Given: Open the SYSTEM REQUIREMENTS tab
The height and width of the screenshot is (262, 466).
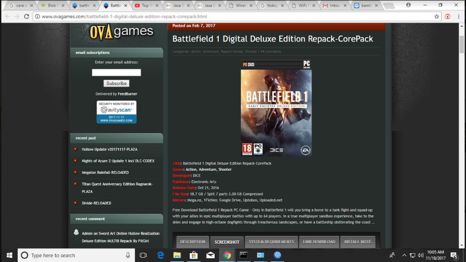Looking at the screenshot, I should (271, 242).
